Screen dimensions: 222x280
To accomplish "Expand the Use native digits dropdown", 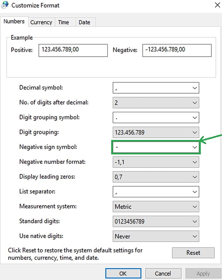I will pyautogui.click(x=194, y=236).
